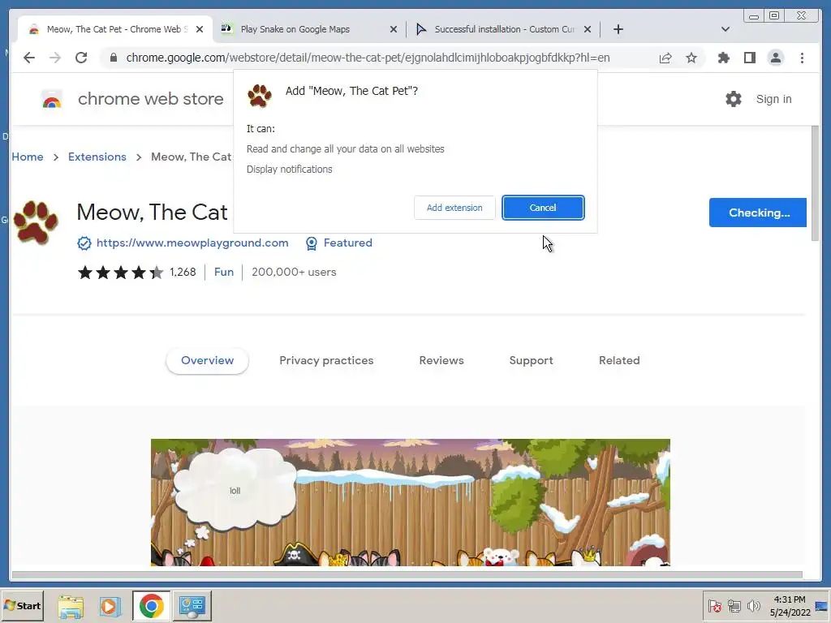Open the Windows Start menu
The height and width of the screenshot is (623, 831).
point(22,605)
